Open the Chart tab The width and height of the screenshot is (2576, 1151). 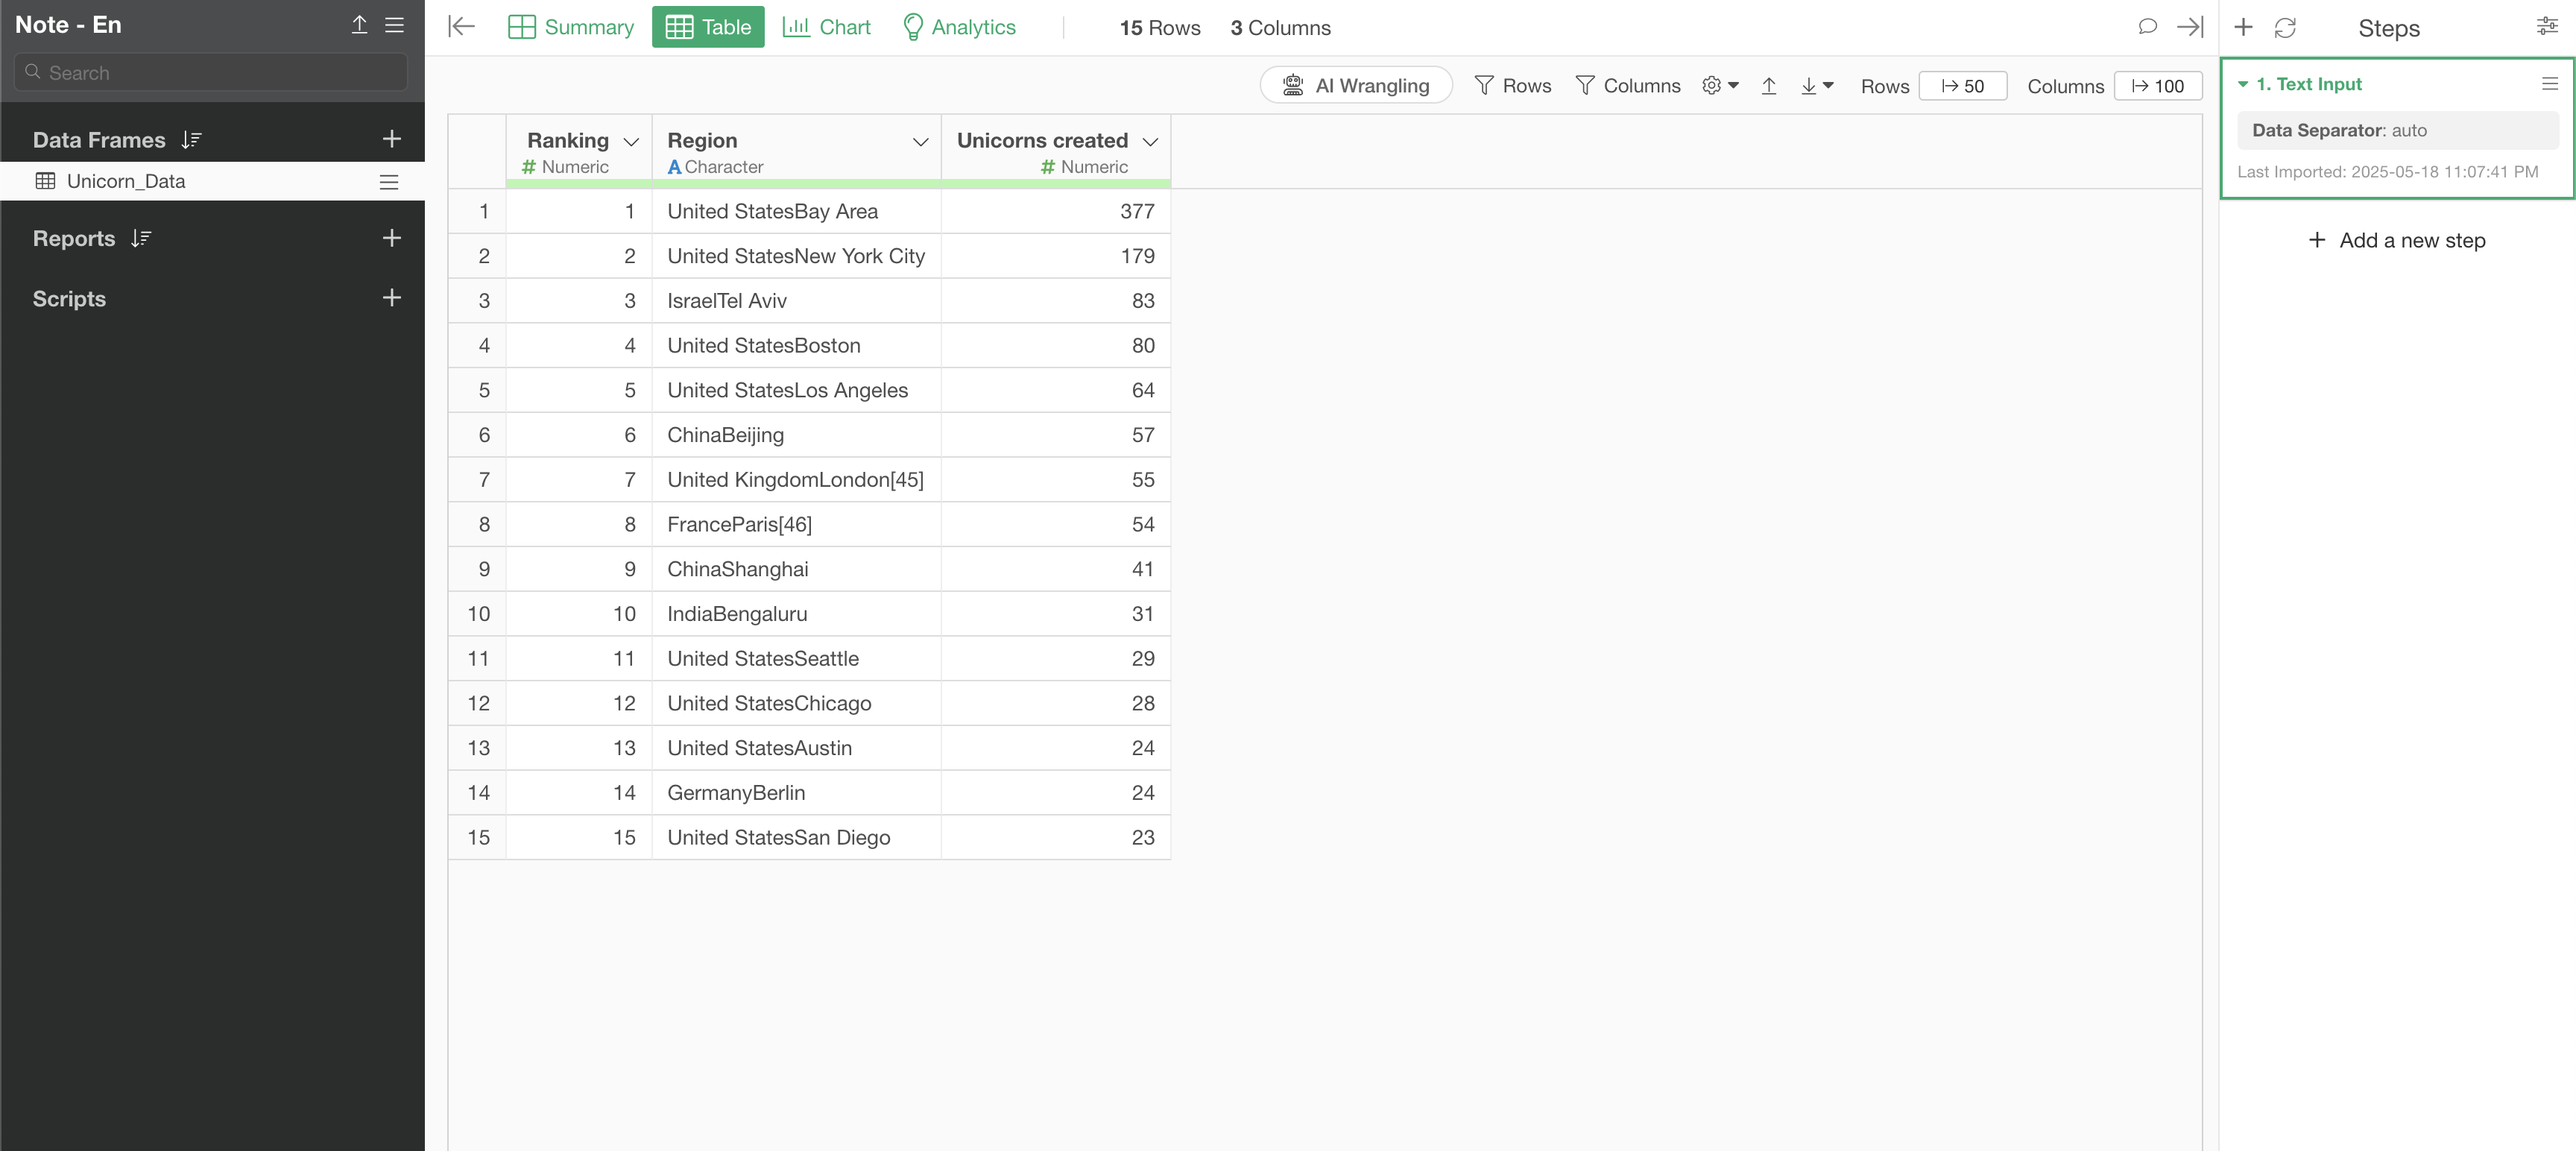pos(826,27)
